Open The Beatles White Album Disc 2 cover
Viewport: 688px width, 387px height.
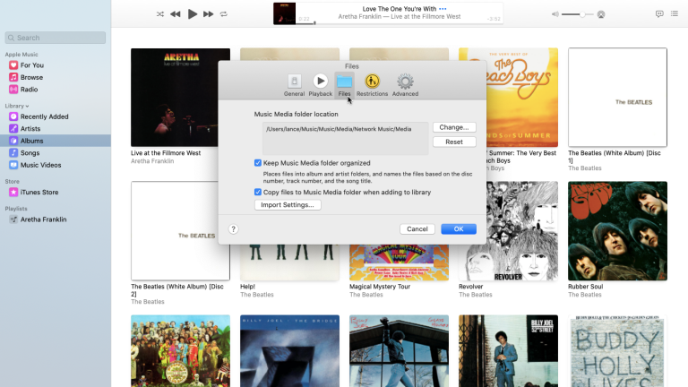pos(180,231)
